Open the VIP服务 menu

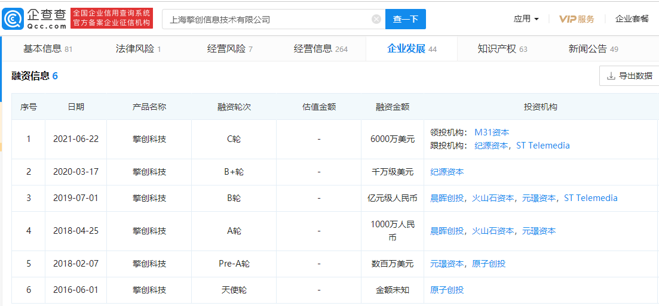pyautogui.click(x=577, y=19)
